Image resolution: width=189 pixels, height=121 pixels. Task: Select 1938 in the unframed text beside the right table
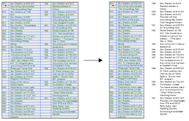(x=153, y=4)
